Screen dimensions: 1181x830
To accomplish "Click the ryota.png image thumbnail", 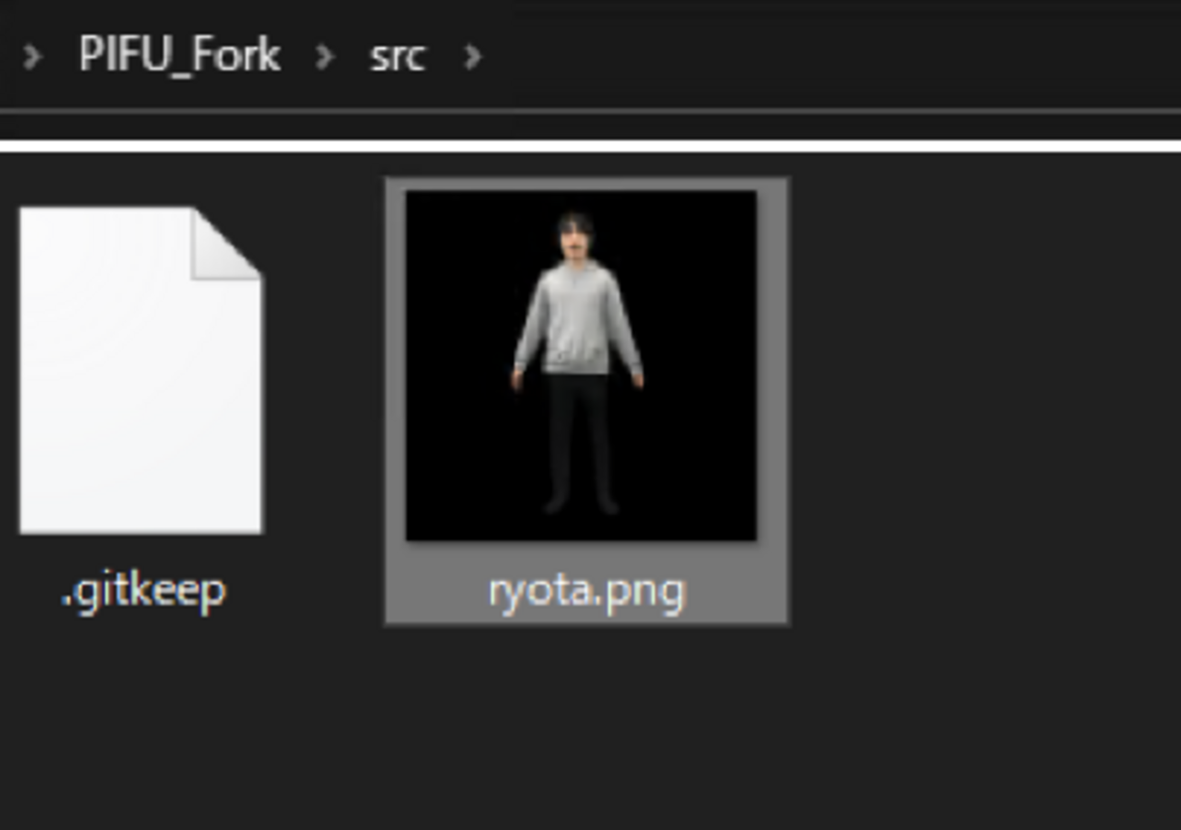I will click(x=581, y=366).
